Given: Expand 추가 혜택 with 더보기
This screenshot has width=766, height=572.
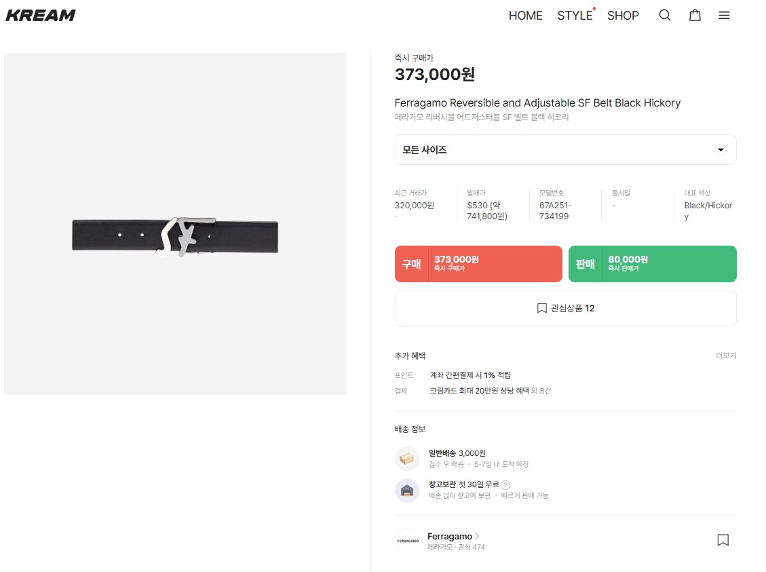Looking at the screenshot, I should tap(725, 356).
